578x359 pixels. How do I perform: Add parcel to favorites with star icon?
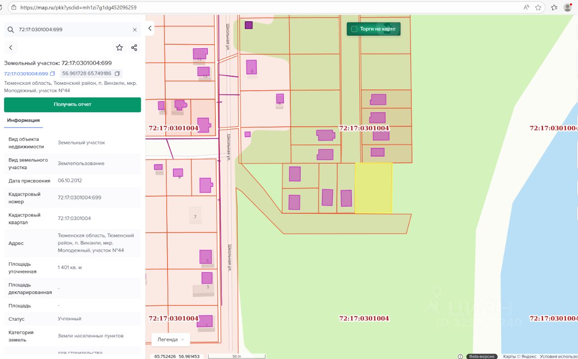click(x=119, y=48)
